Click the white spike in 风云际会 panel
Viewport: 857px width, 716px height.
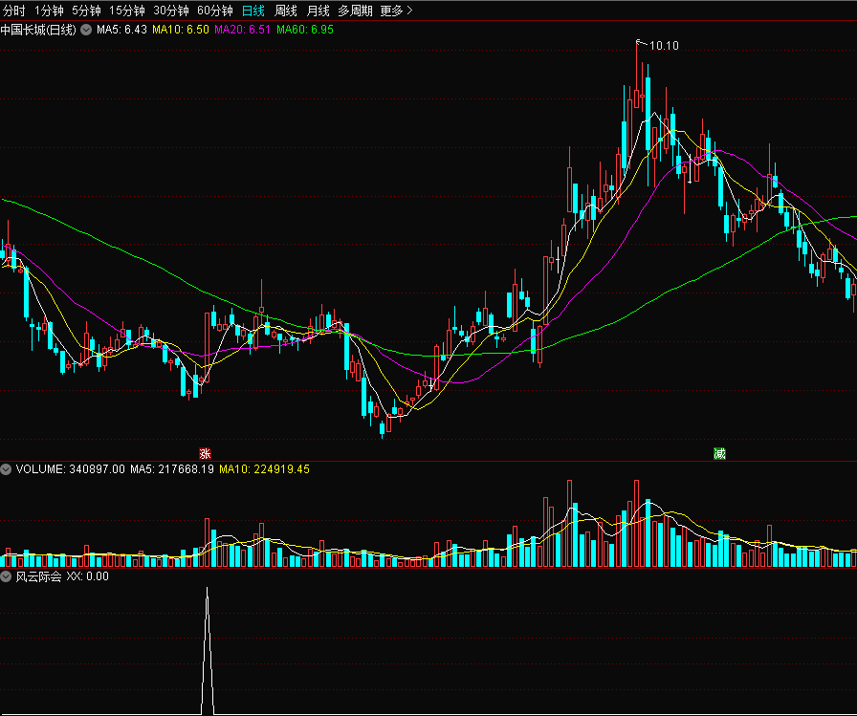pyautogui.click(x=208, y=650)
